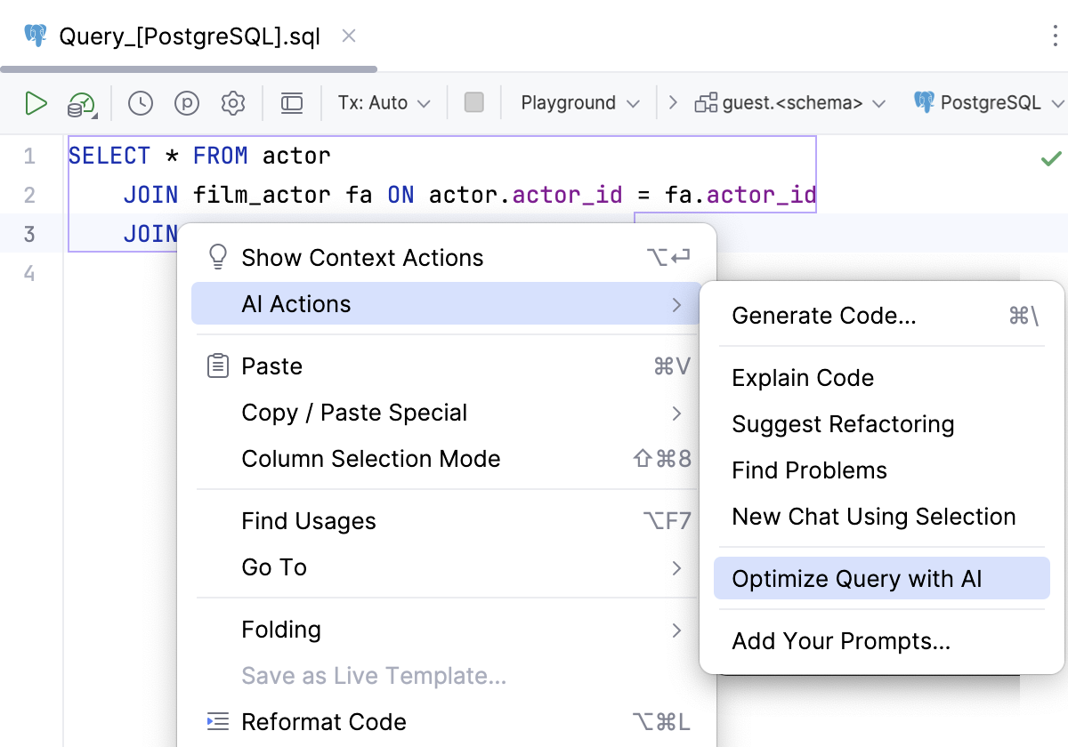Choose Find Usages in the context menu
The height and width of the screenshot is (747, 1068).
[447, 521]
